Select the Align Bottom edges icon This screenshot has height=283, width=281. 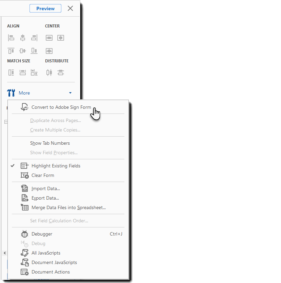coord(34,51)
